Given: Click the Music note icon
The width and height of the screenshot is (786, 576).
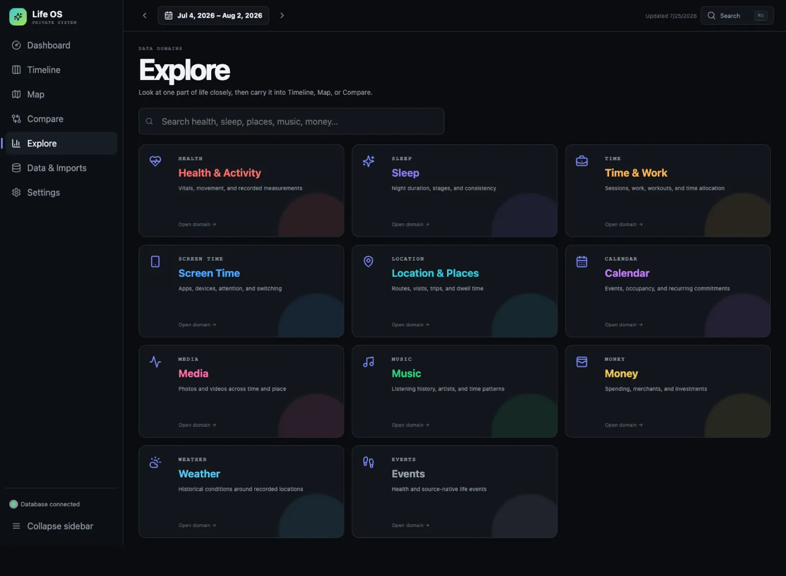Looking at the screenshot, I should coord(368,362).
